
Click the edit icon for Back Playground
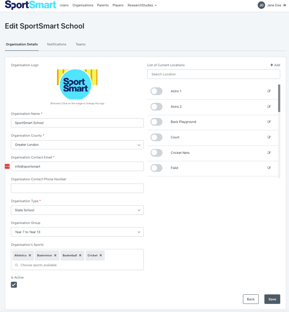pos(269,122)
